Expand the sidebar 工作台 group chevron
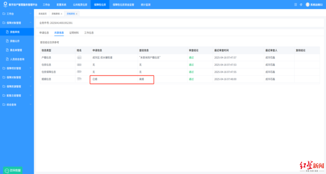 [x=31, y=14]
